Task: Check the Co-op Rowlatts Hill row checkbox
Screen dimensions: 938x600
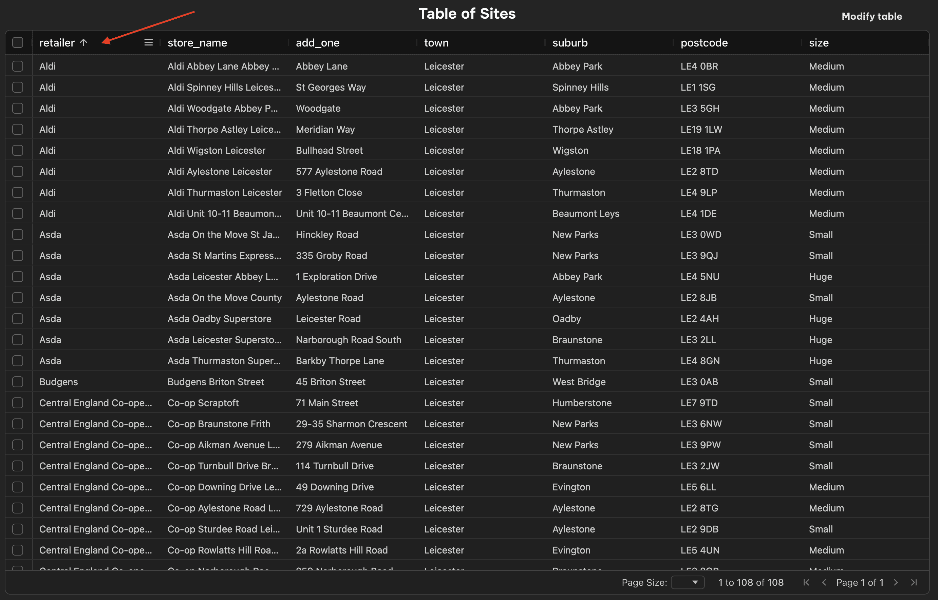Action: click(18, 550)
